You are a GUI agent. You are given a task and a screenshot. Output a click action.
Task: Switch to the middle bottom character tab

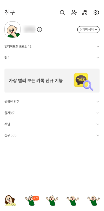coord(52,200)
